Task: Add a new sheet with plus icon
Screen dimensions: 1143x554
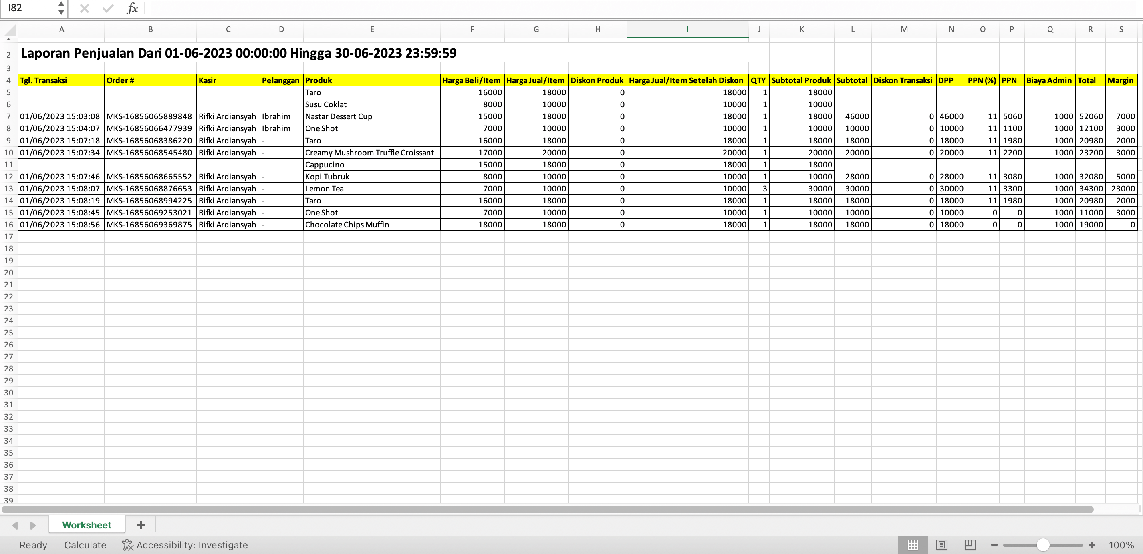Action: click(141, 525)
